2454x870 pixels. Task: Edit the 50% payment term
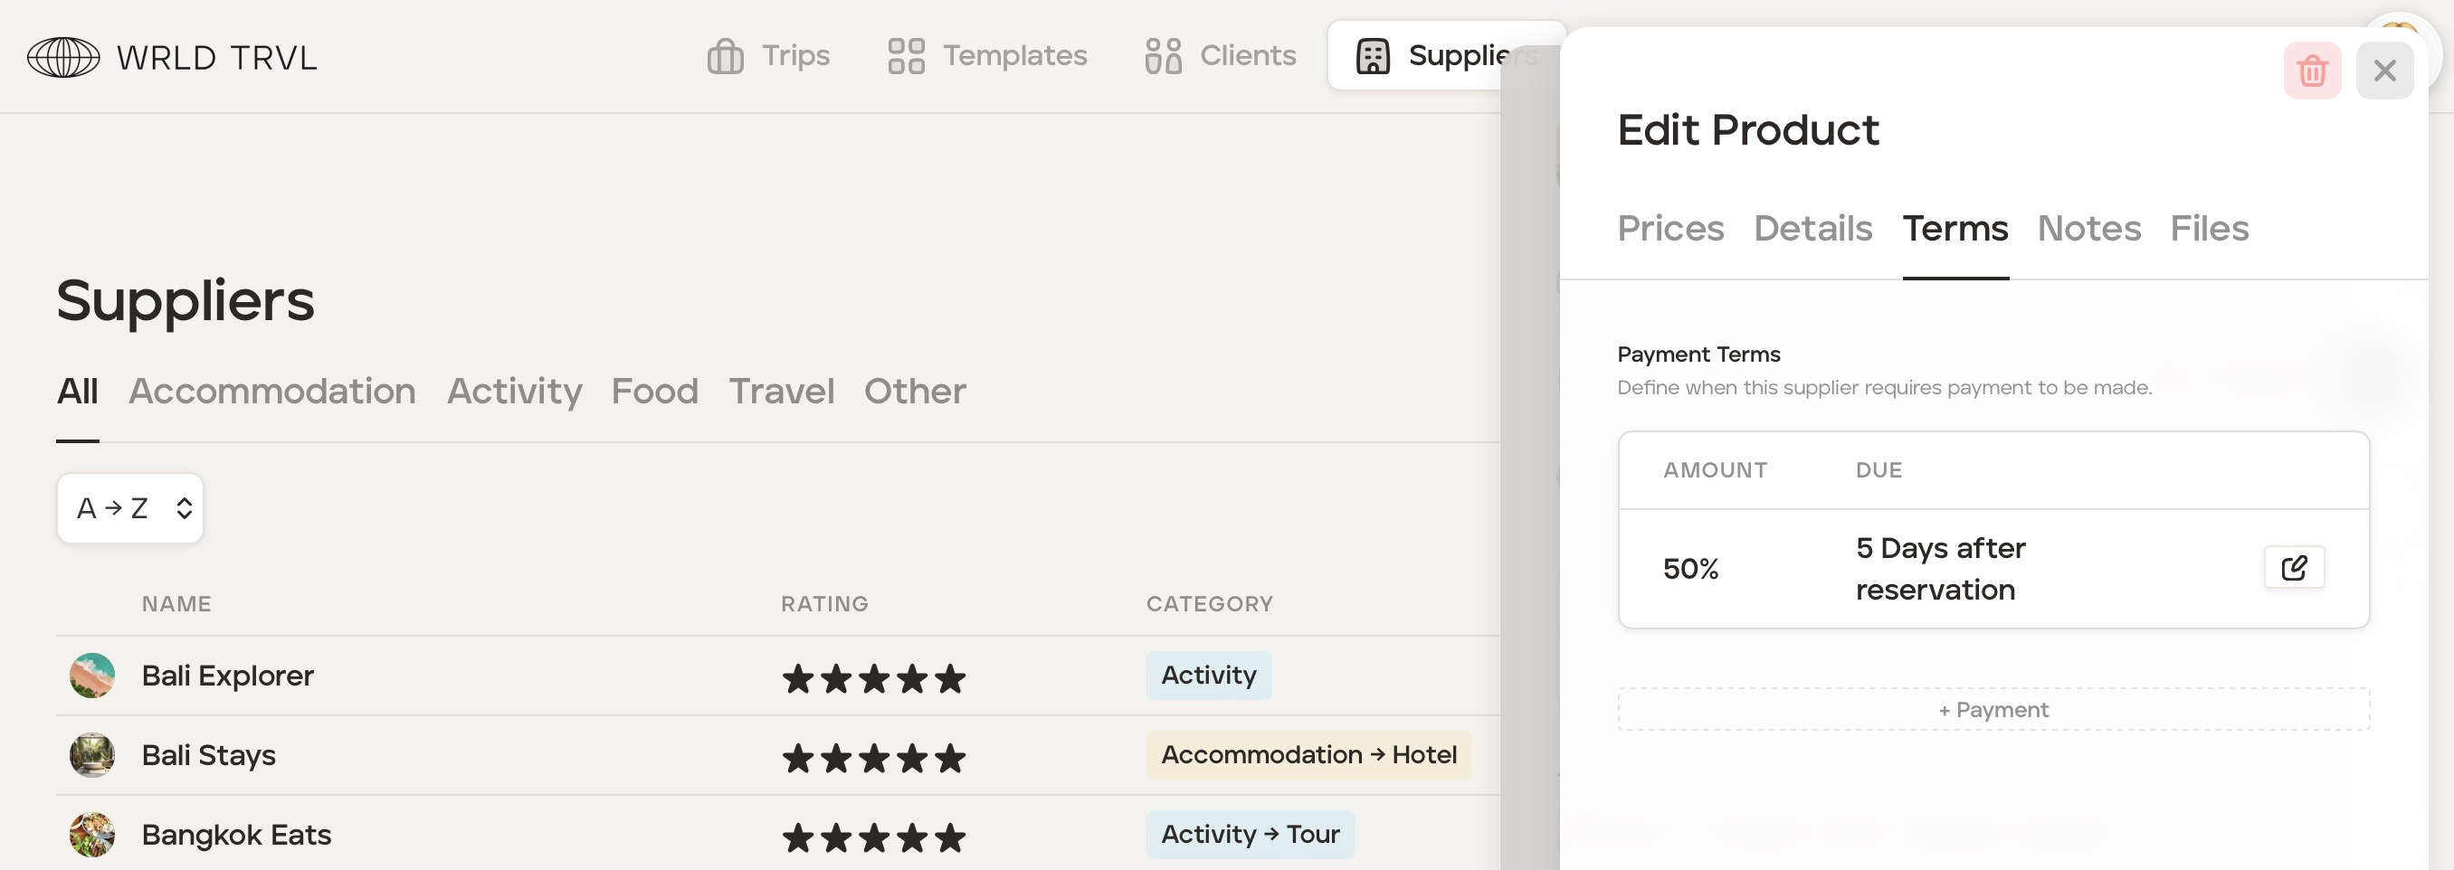tap(2293, 568)
